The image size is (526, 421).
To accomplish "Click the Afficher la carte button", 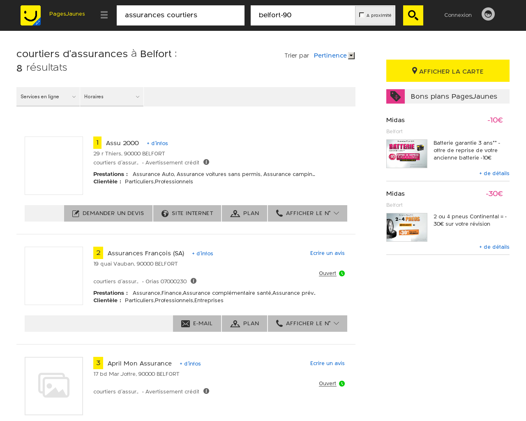I will 448,71.
